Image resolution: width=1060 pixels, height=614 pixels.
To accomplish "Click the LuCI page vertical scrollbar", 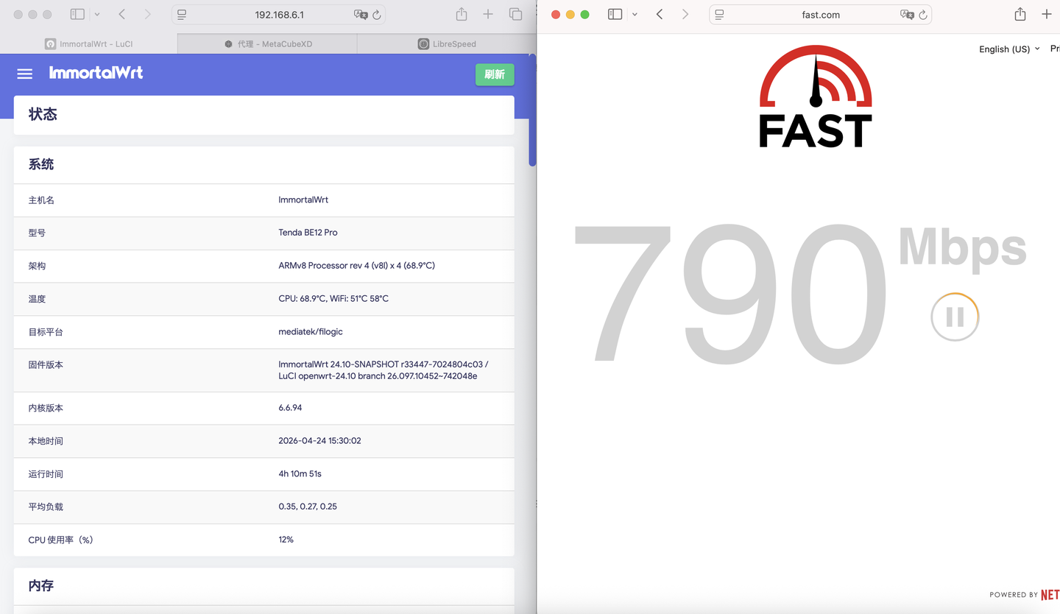I will click(x=533, y=110).
